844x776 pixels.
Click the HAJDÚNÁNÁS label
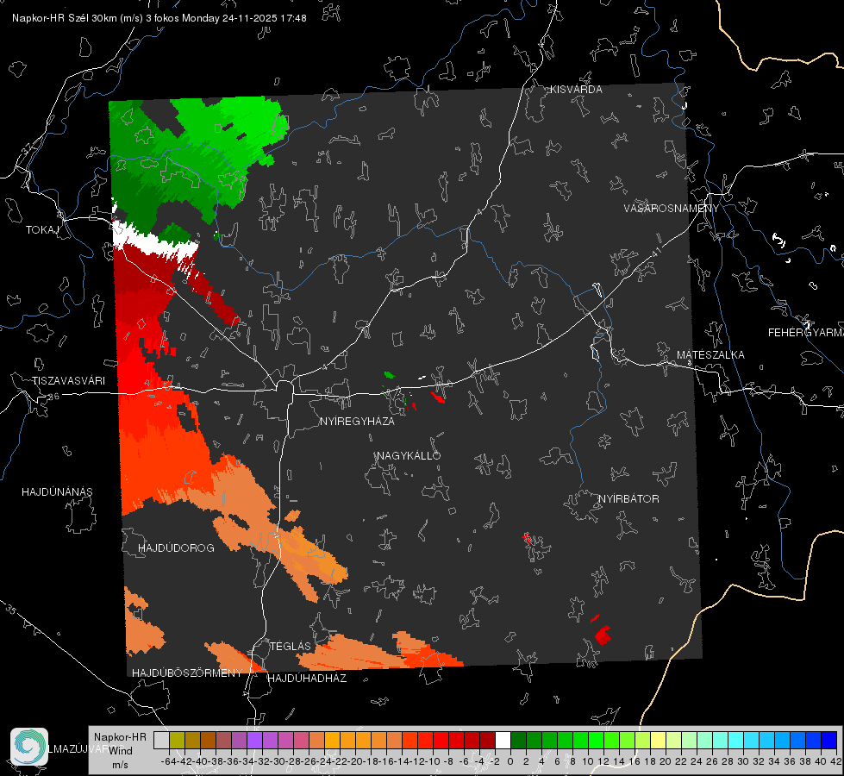pyautogui.click(x=57, y=491)
